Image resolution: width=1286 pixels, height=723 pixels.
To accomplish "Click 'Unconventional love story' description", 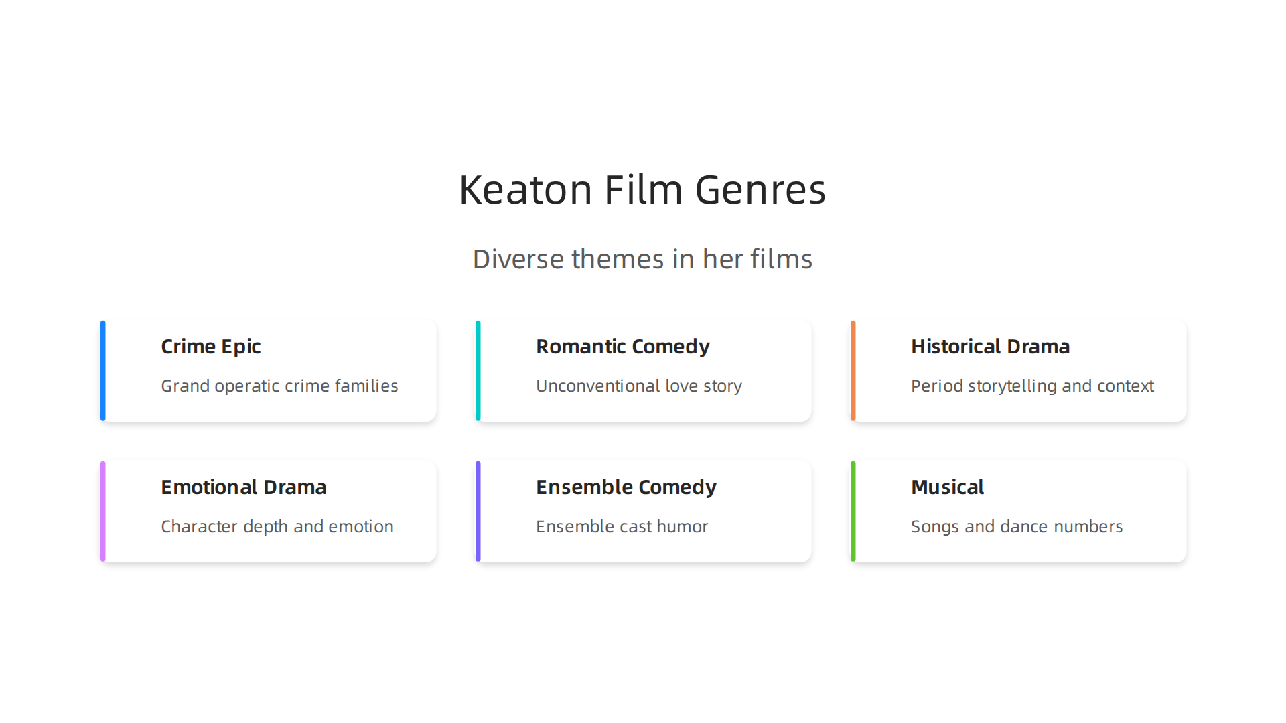I will tap(639, 386).
